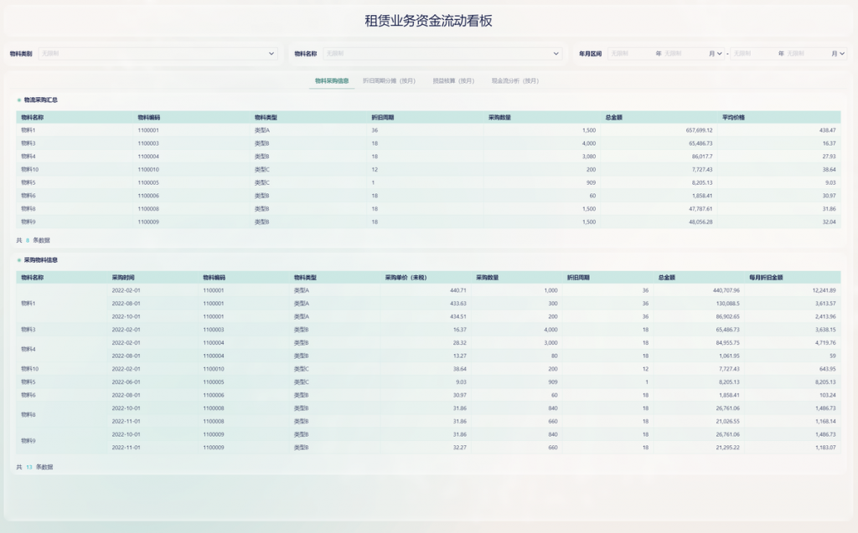The image size is (858, 533).
Task: Click material code 1100005 in summary table
Action: click(148, 182)
